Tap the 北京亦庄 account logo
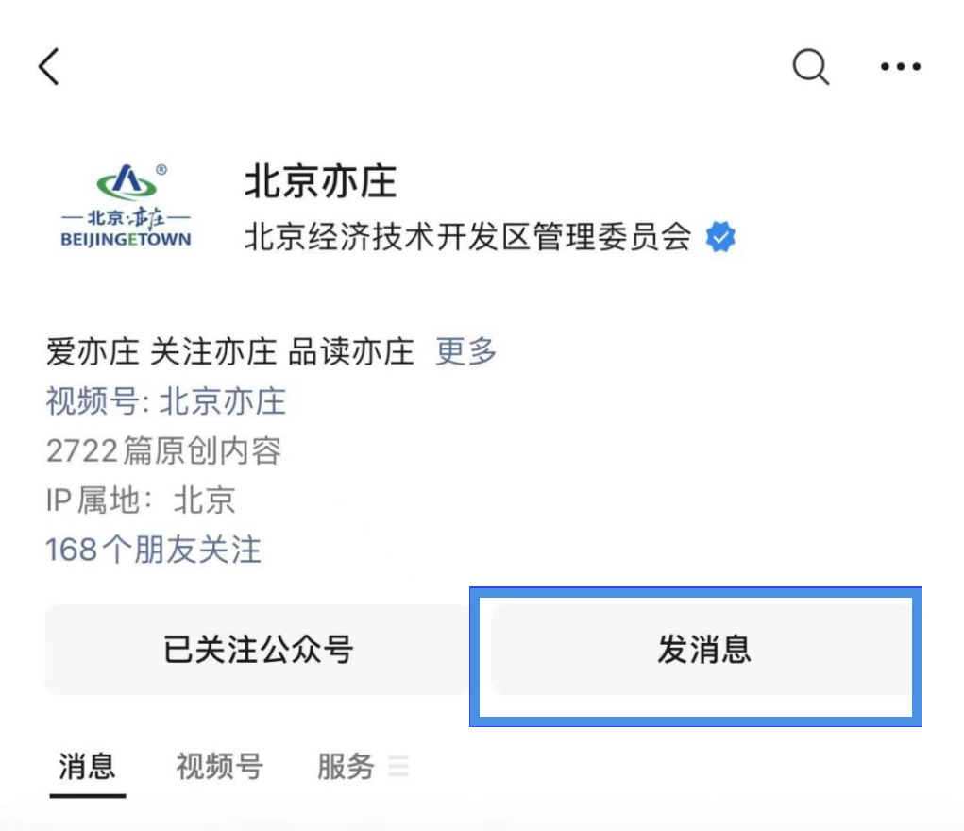The image size is (964, 831). tap(126, 201)
